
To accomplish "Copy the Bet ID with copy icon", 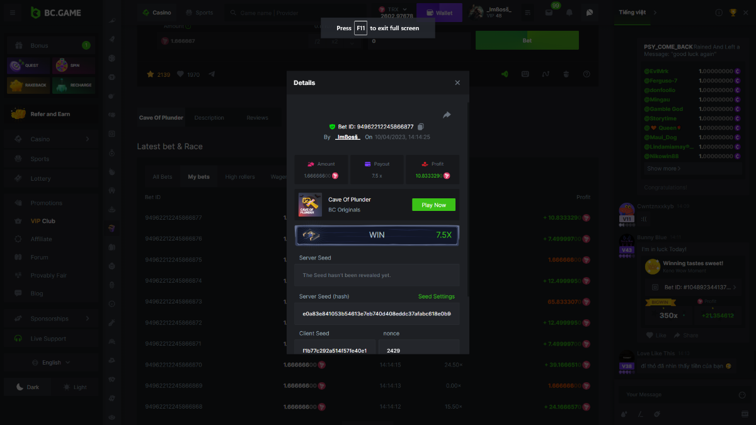I will pyautogui.click(x=421, y=127).
